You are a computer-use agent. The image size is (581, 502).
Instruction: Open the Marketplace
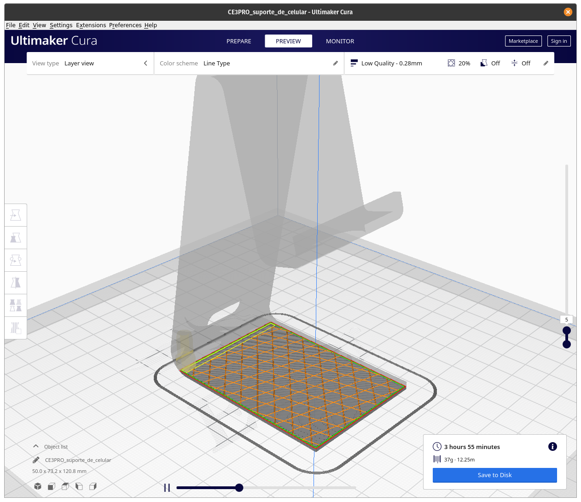click(523, 41)
